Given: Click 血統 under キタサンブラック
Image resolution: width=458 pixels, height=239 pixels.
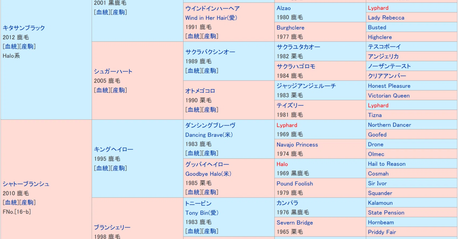Looking at the screenshot, I should (x=11, y=47).
